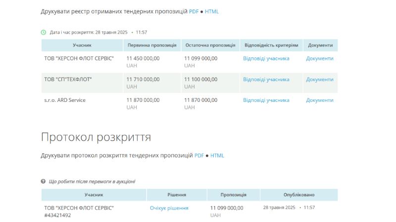Open 'Документи' for s.r.o. ARD Service
Image resolution: width=396 pixels, height=222 pixels.
[x=320, y=100]
